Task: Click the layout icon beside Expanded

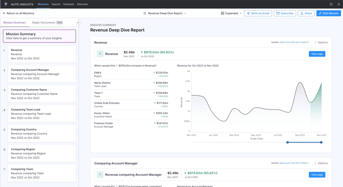Action: [222, 13]
